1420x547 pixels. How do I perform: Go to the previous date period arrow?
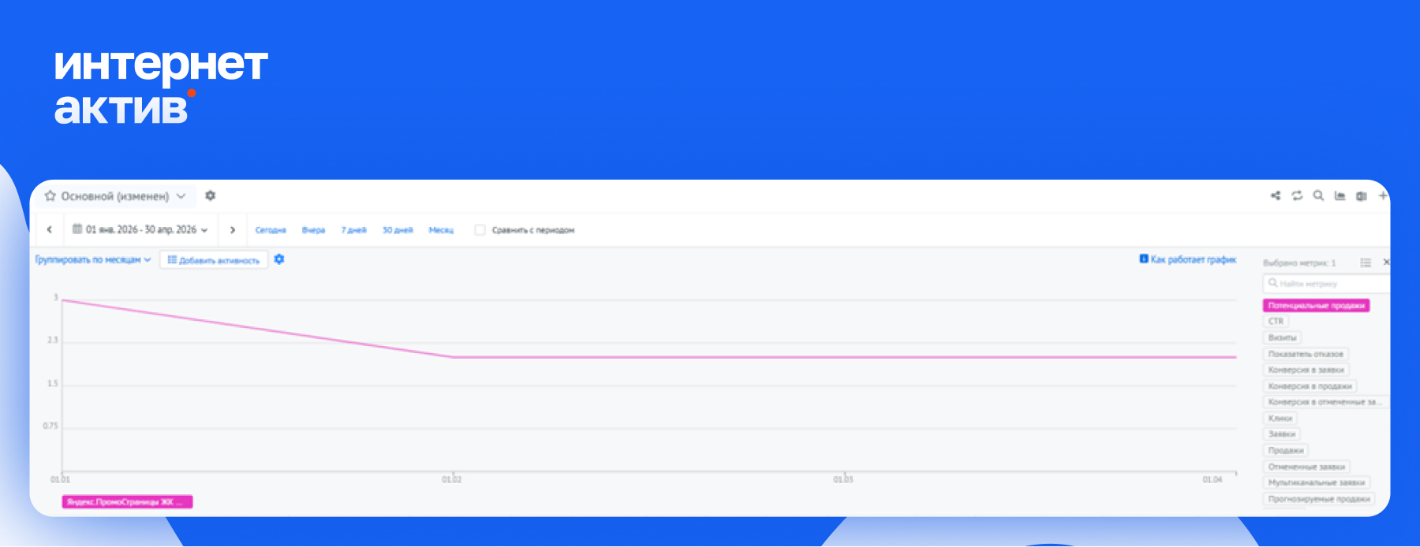pos(50,229)
